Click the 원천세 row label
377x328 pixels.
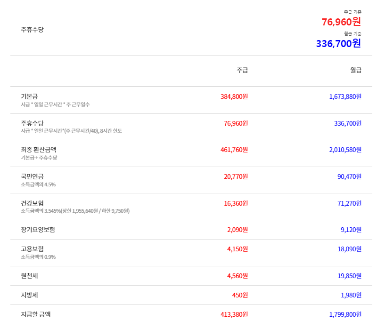29,276
